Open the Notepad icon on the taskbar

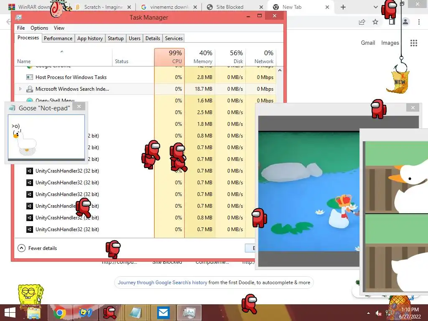tap(136, 313)
